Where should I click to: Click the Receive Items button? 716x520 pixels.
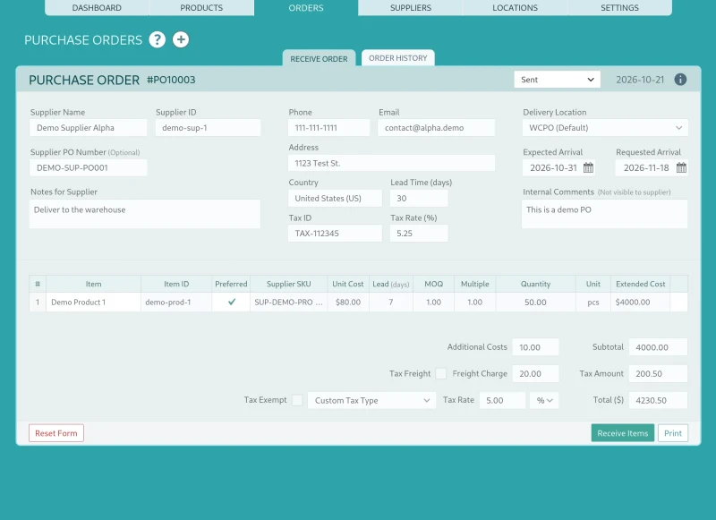(622, 433)
